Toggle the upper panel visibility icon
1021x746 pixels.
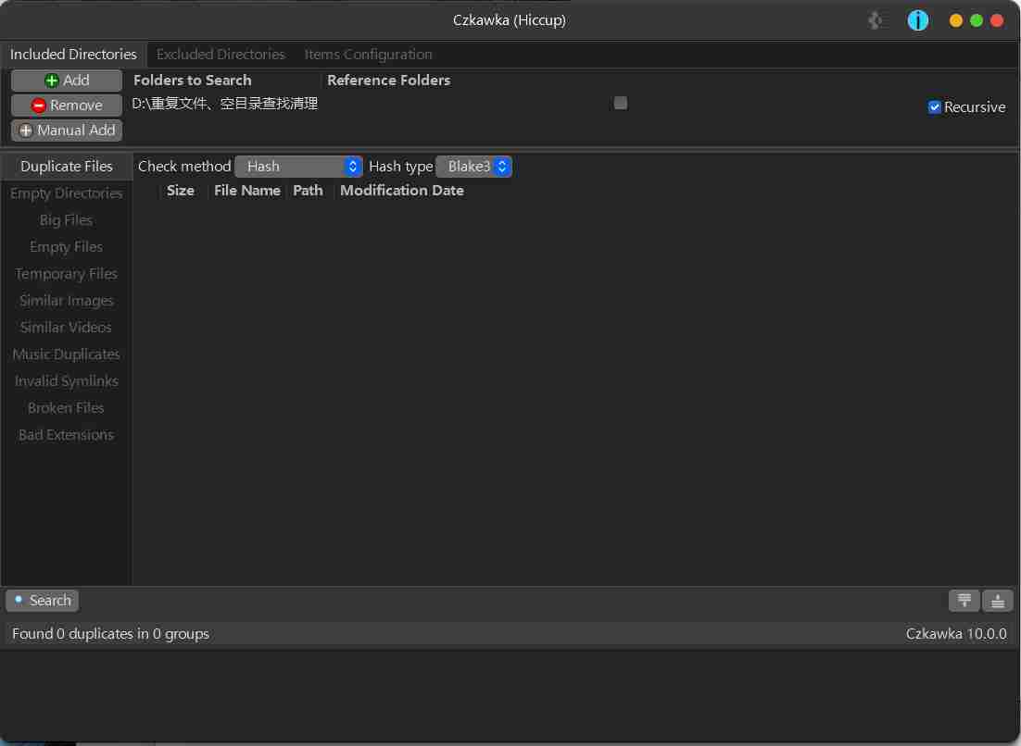[964, 601]
